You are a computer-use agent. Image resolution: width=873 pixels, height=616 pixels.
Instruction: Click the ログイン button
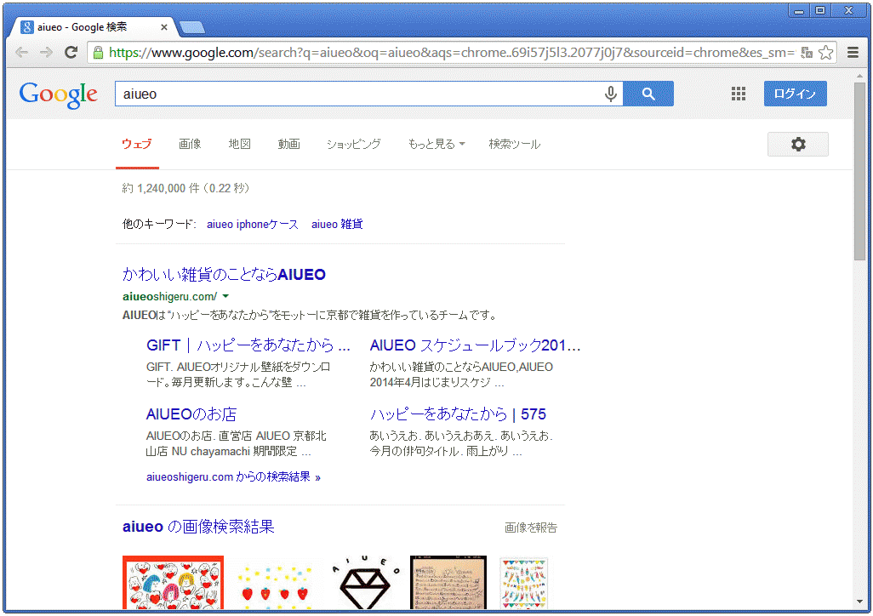[795, 94]
